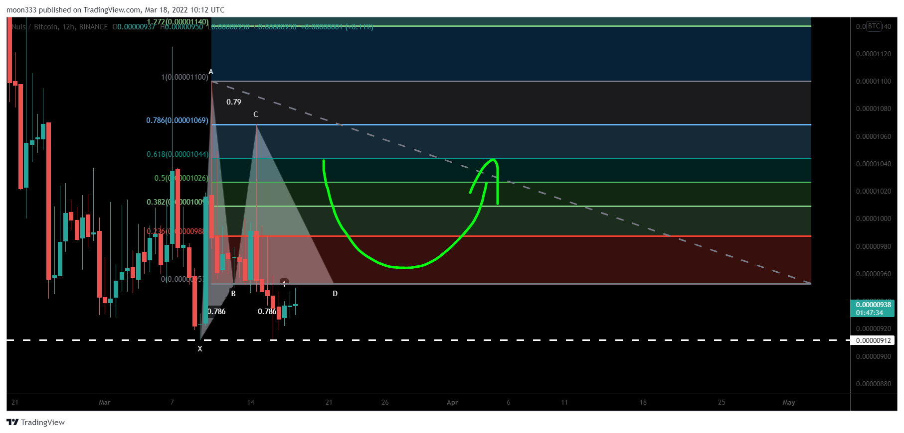Click the pattern point label D
Viewport: 904px width, 433px height.
335,294
